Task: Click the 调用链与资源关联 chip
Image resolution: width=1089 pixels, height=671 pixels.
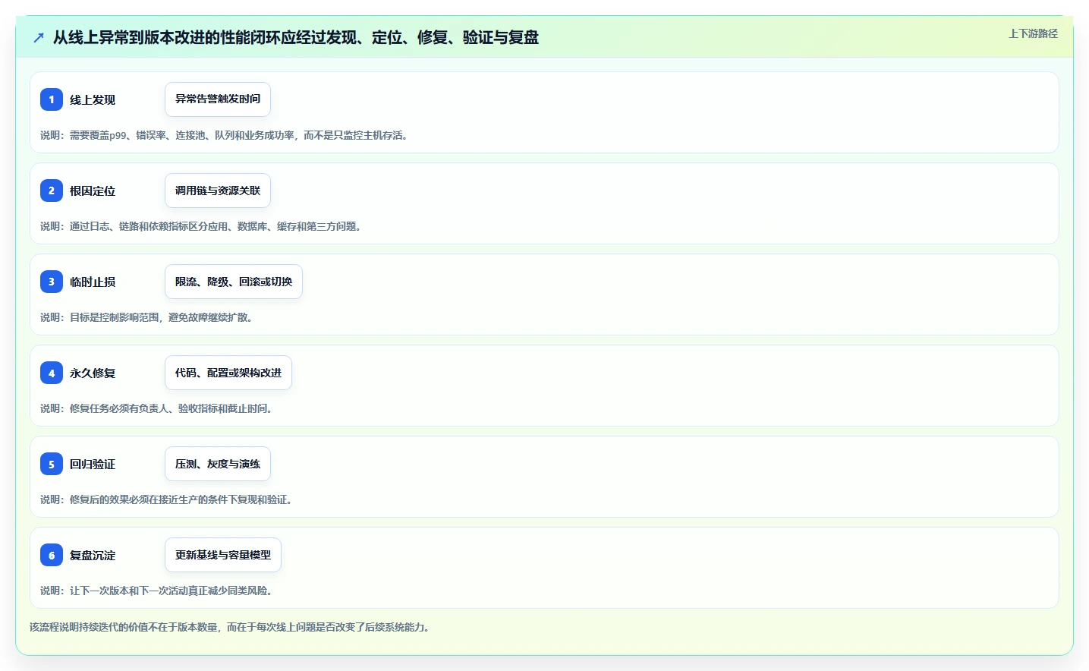Action: [x=218, y=191]
